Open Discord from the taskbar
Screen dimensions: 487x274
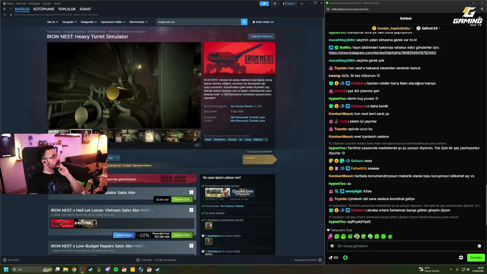click(107, 269)
